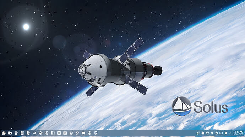This screenshot has height=137, width=245.
Task: Open the circular slashed-globe app icon
Action: coord(47,133)
